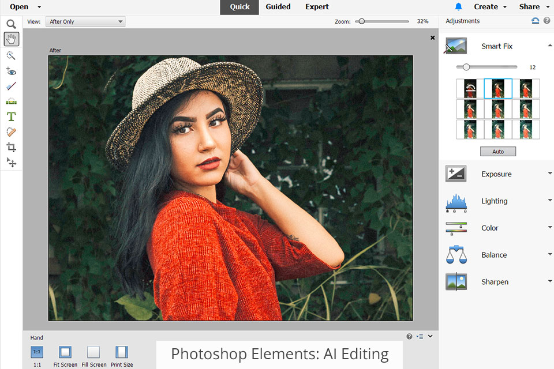
Task: Select the Crop tool
Action: coord(12,147)
